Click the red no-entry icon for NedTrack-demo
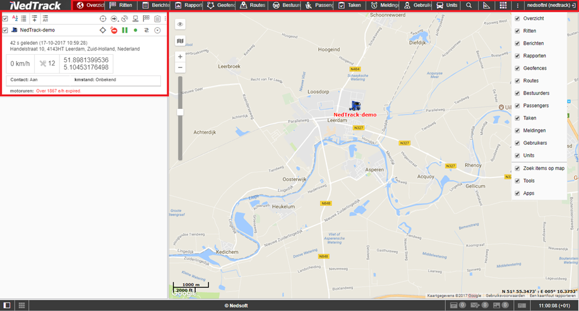The width and height of the screenshot is (579, 311). pyautogui.click(x=114, y=30)
